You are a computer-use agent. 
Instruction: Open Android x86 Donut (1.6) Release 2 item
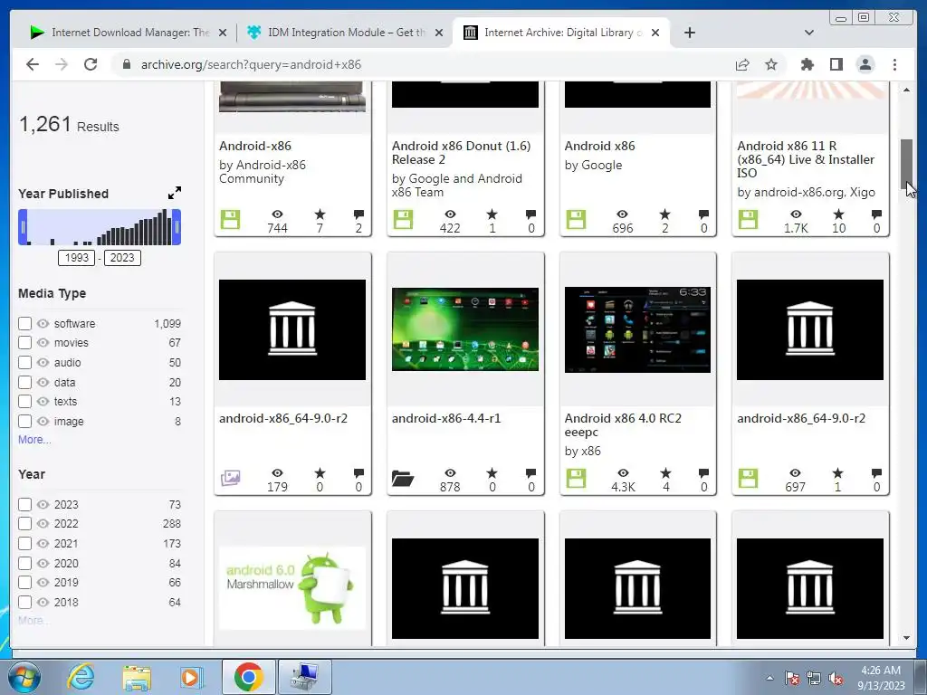click(461, 152)
